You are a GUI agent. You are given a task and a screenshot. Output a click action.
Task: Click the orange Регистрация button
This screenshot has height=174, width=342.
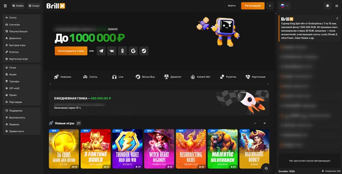pos(253,6)
